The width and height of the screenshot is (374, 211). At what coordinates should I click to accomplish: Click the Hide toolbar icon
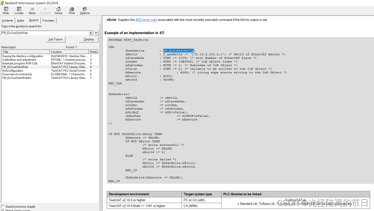coord(6,10)
